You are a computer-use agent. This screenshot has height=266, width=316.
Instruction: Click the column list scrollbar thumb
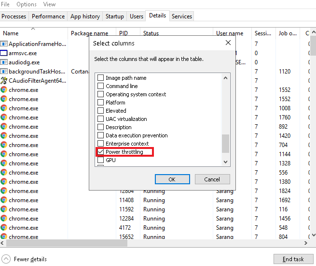point(225,144)
